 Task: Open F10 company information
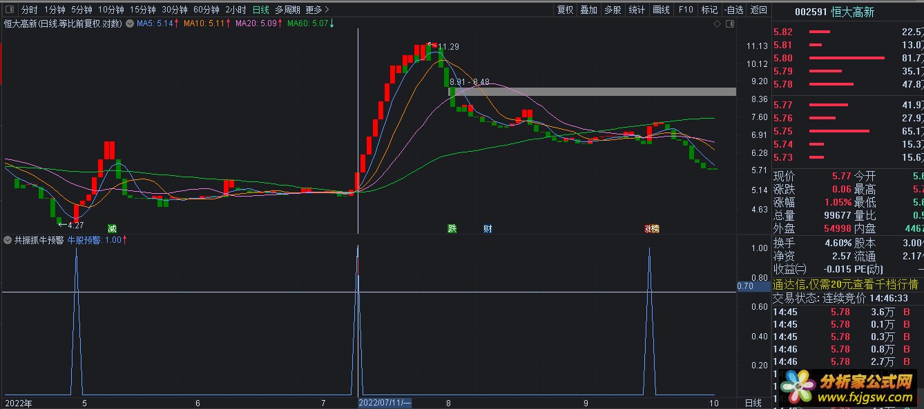[685, 10]
